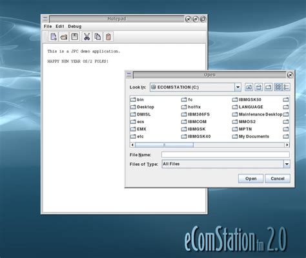This screenshot has width=306, height=258.
Task: Select the bin folder icon
Action: [x=133, y=99]
